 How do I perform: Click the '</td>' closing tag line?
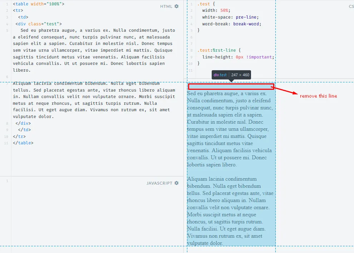point(24,130)
